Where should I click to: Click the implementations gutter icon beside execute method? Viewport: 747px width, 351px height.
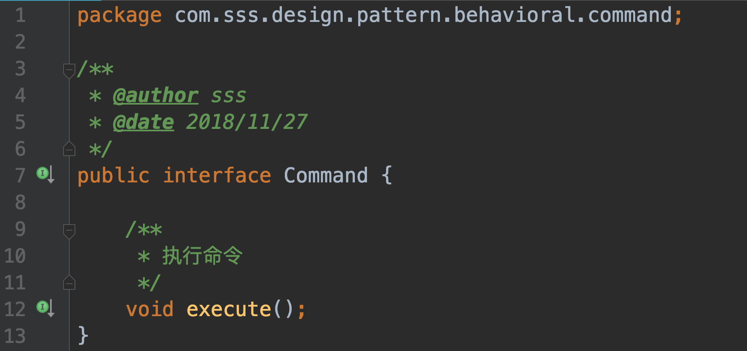[x=45, y=308]
